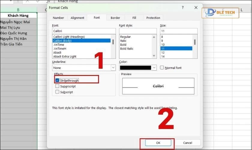Choose Abadi Extra Light in Font list

[x=65, y=56]
